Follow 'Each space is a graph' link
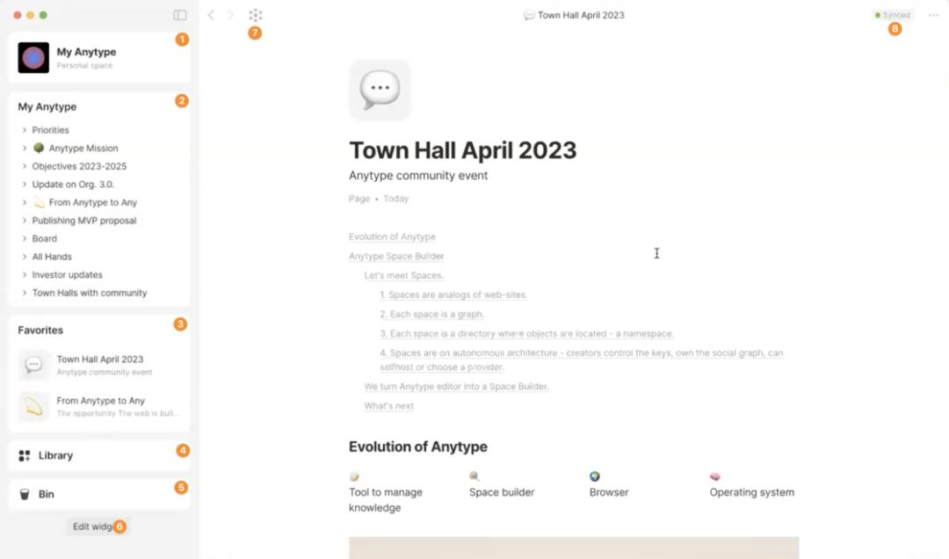Image resolution: width=949 pixels, height=559 pixels. tap(432, 315)
